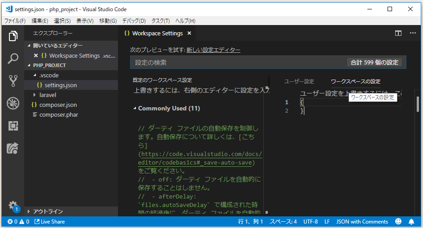Click the 行 1、列 1 cursor position

[250, 222]
